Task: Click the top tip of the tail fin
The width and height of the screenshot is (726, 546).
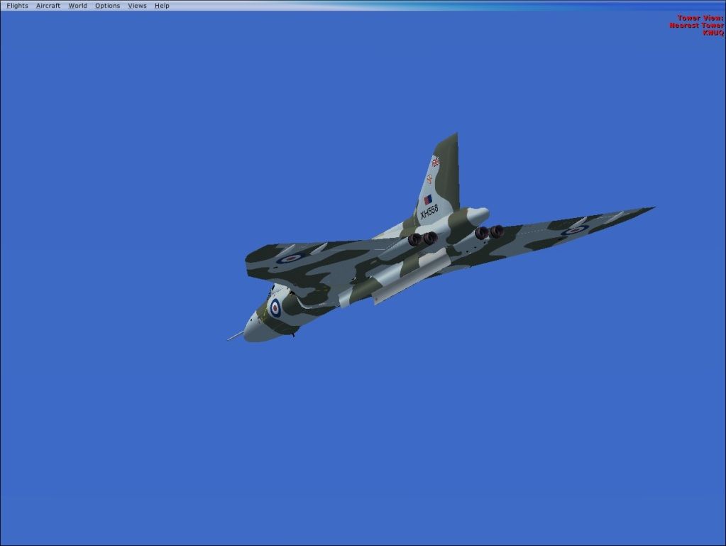Action: tap(455, 135)
